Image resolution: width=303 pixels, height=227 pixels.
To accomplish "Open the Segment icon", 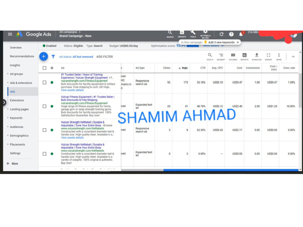I will point(221,57).
